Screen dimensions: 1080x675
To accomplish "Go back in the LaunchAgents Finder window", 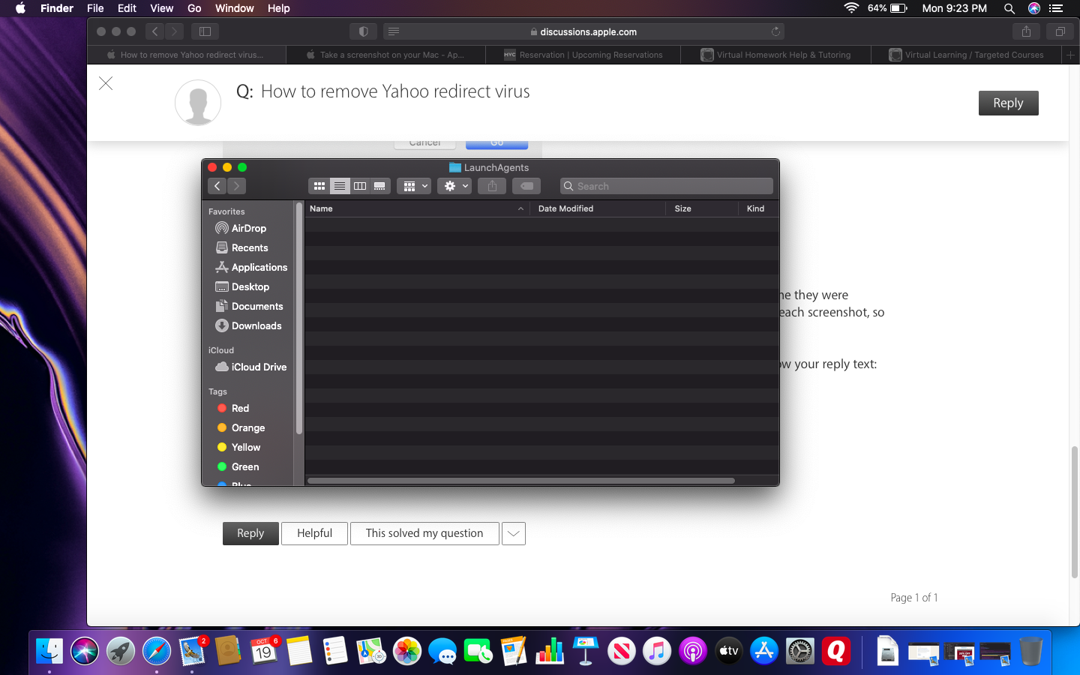I will click(217, 186).
